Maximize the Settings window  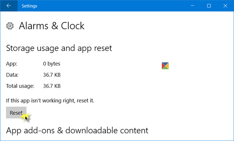coord(209,6)
